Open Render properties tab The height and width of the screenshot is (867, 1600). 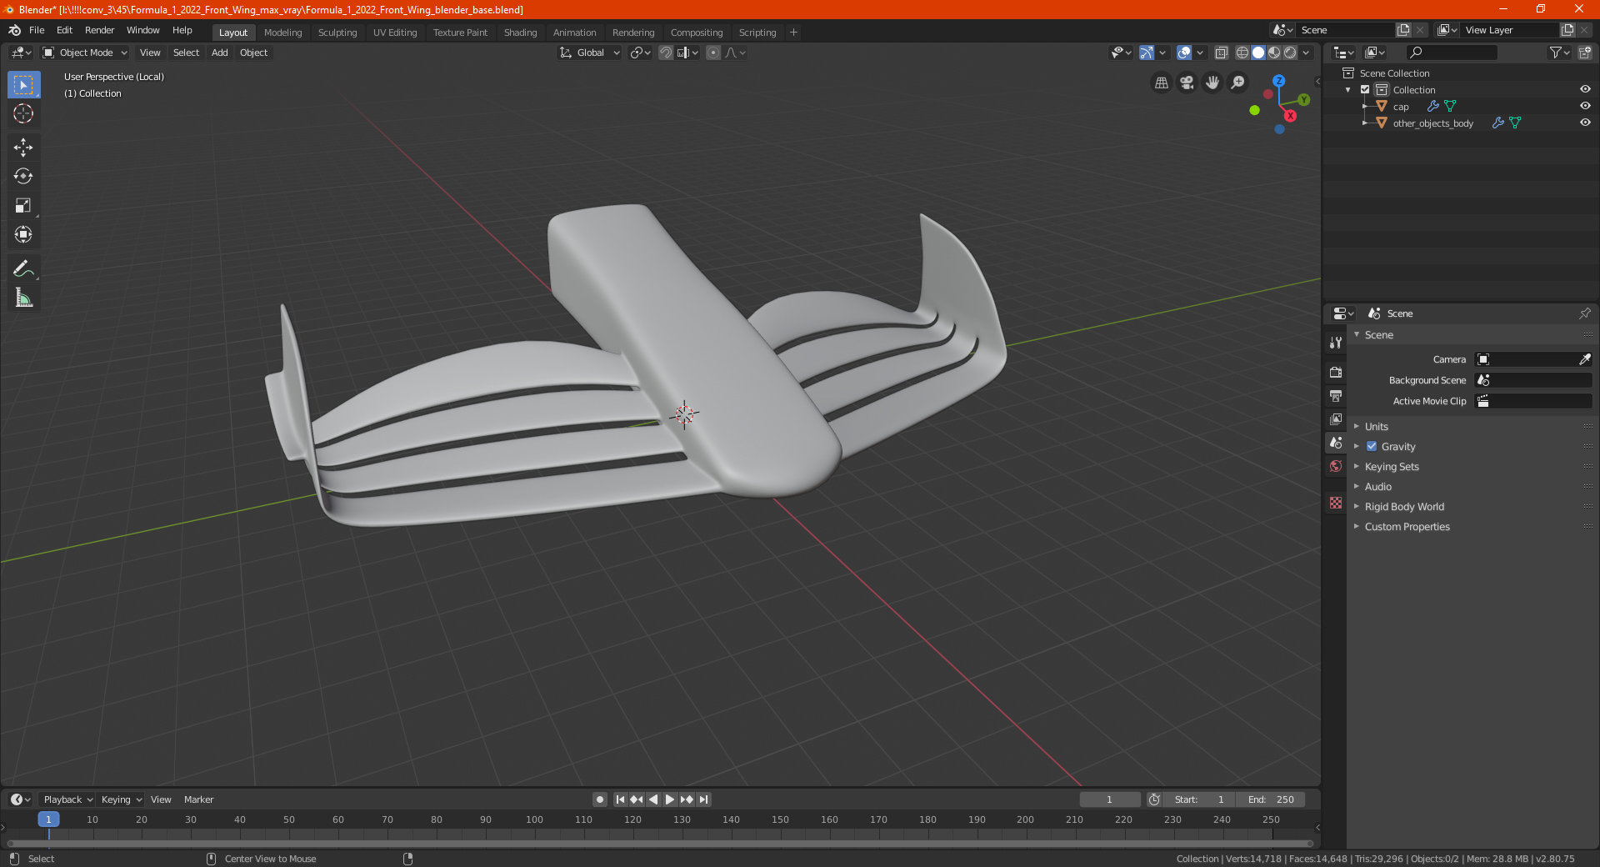click(1336, 372)
